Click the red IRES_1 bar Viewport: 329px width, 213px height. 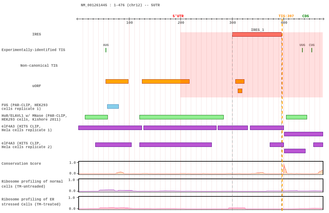(257, 34)
